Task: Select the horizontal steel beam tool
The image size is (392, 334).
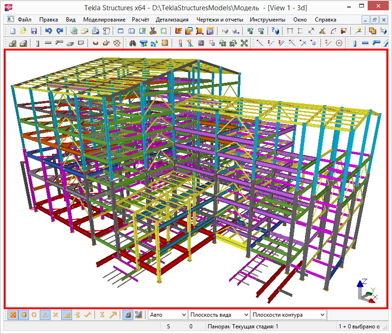Action: coord(48,43)
